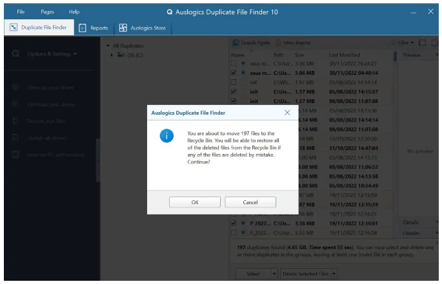Switch to the Reports tab
This screenshot has height=284, width=442.
94,28
